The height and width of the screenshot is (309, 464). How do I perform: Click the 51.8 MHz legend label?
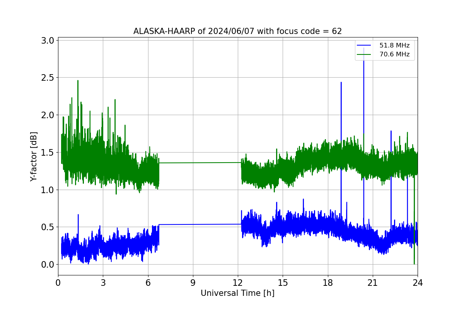[x=394, y=46]
